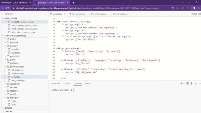
Task: Split the editor right icon
Action: pyautogui.click(x=200, y=14)
